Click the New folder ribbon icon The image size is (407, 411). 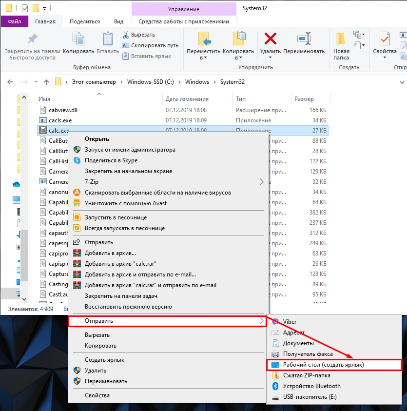[x=341, y=40]
